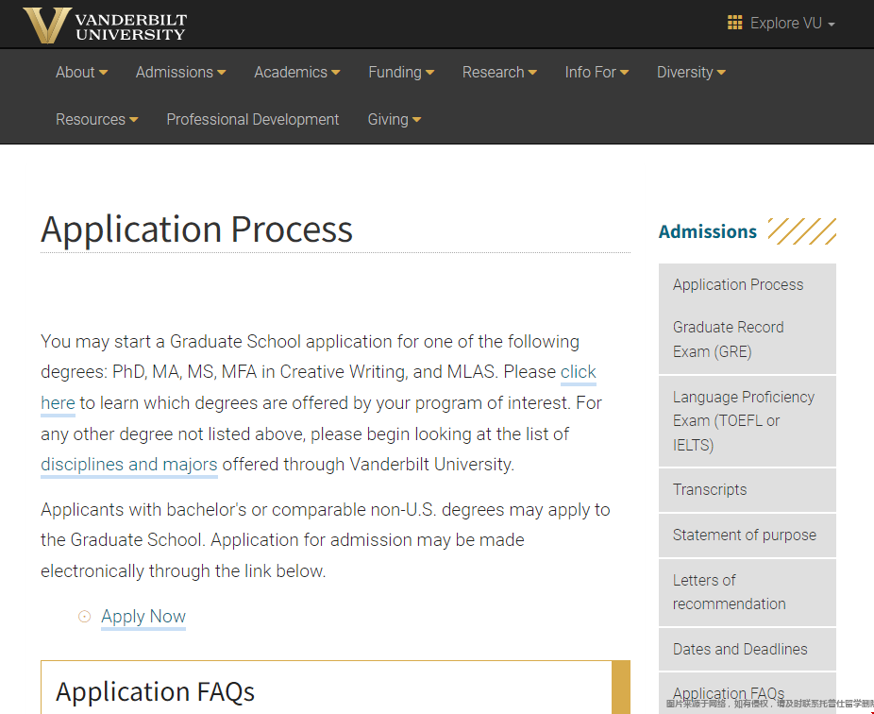Click the circle bullet icon beside Apply Now
The width and height of the screenshot is (874, 714).
[84, 617]
